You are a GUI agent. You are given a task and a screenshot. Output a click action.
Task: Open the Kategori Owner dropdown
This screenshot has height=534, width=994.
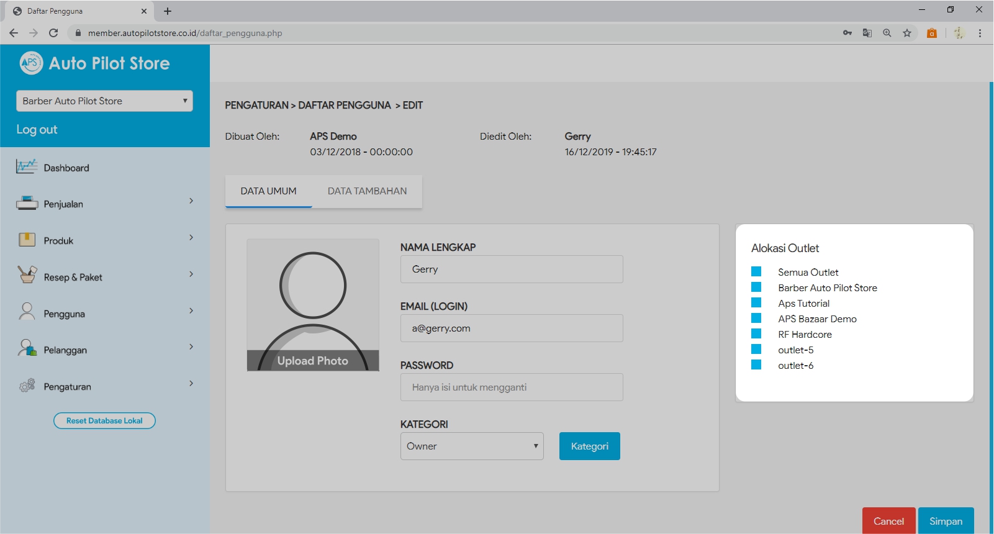[472, 446]
